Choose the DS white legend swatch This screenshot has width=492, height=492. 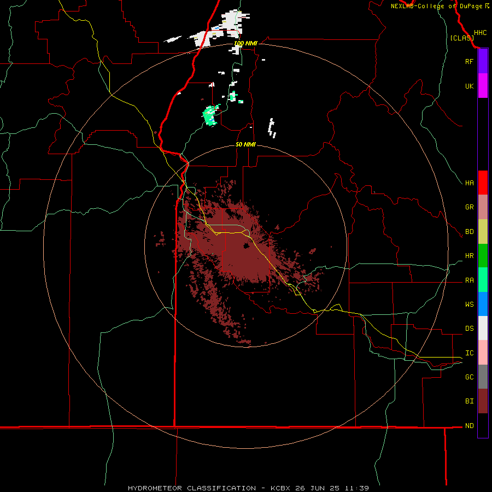coord(483,328)
